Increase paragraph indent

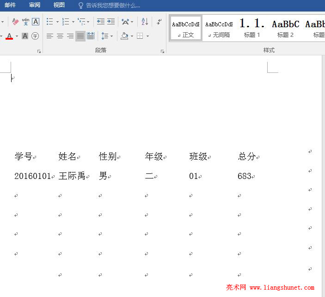(111, 22)
